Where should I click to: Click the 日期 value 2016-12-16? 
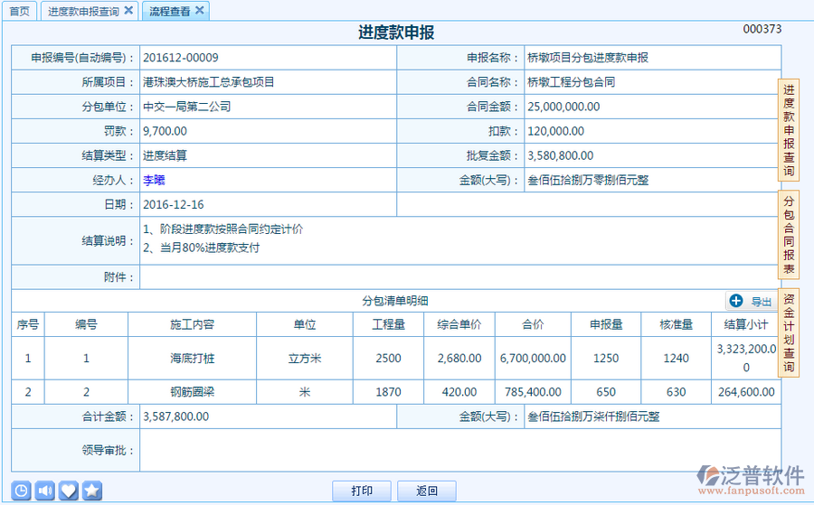coord(174,205)
